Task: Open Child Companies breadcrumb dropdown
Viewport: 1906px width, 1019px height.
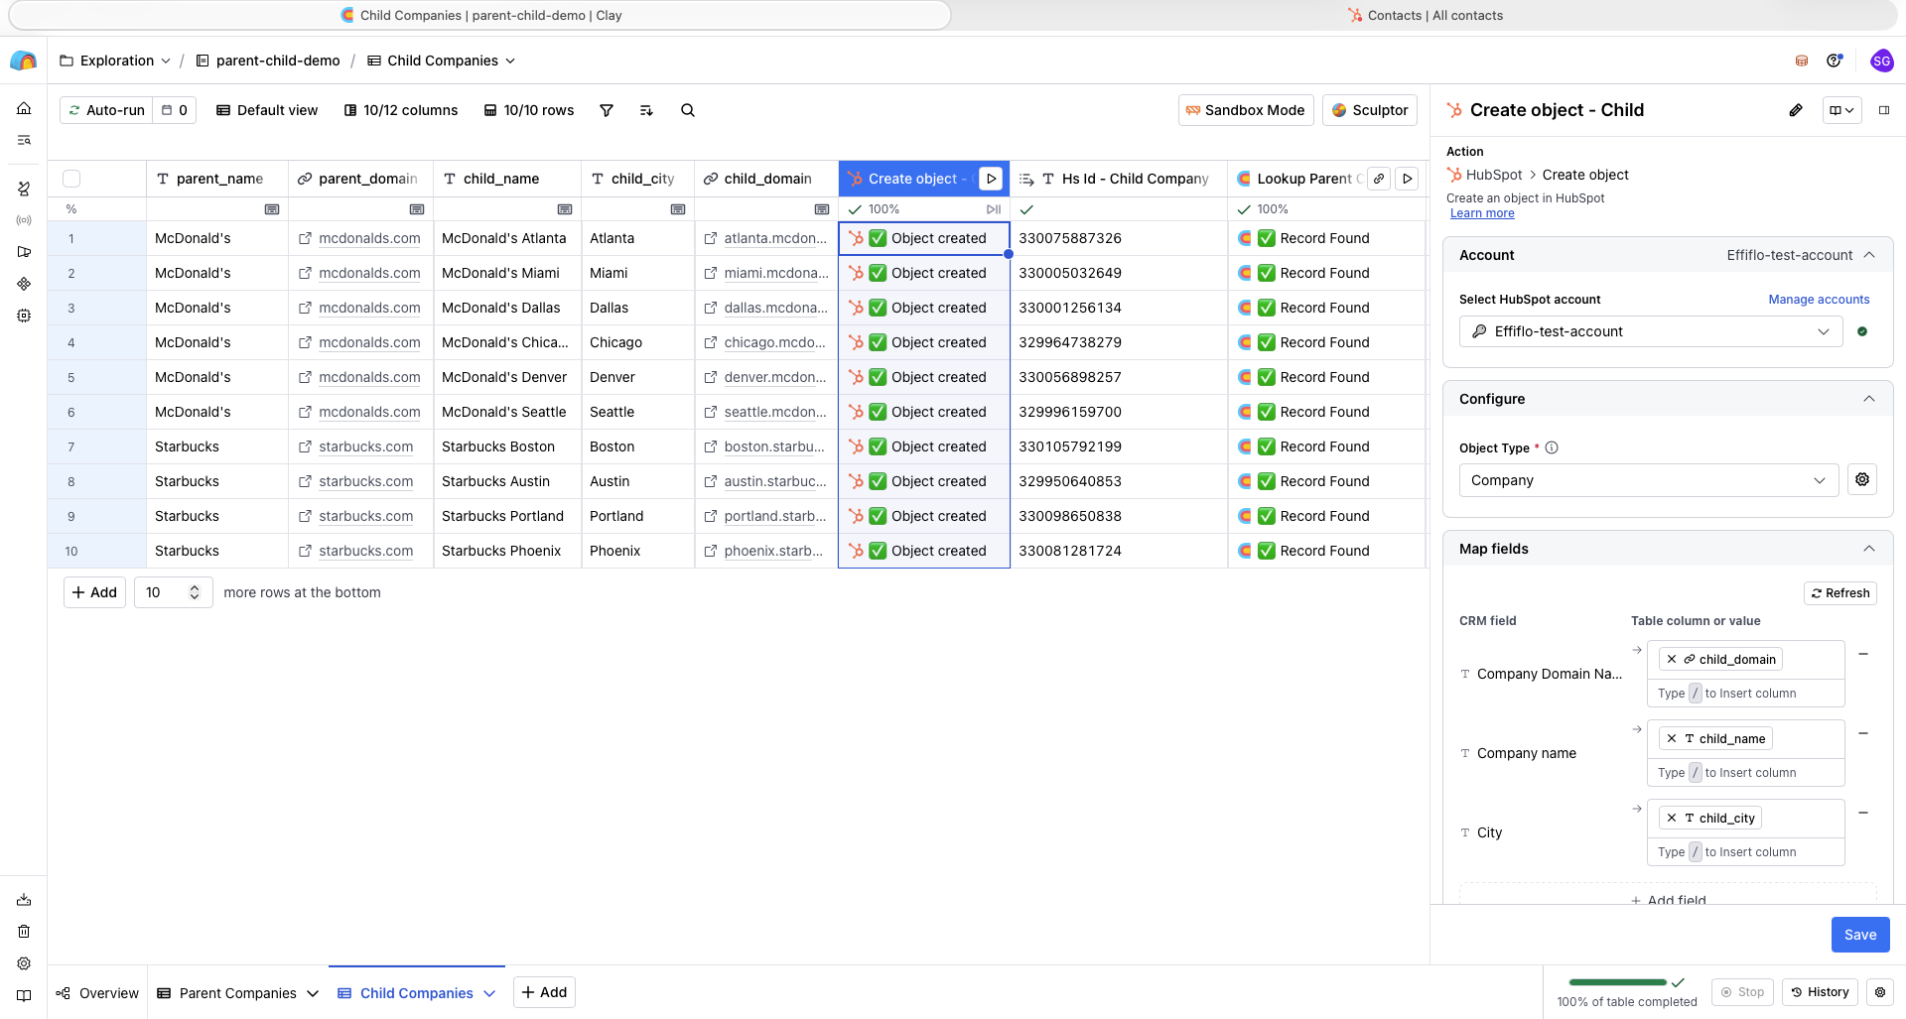Action: (510, 61)
